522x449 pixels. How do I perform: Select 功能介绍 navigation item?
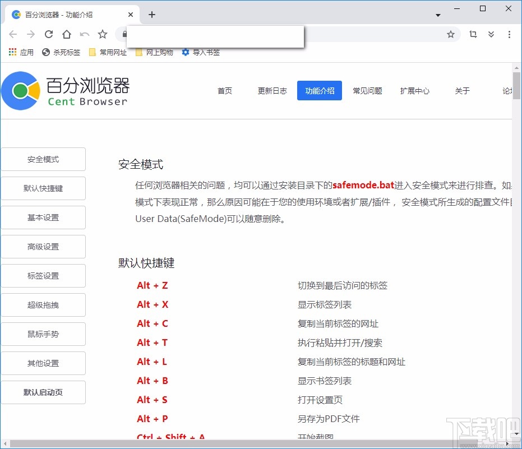point(320,91)
